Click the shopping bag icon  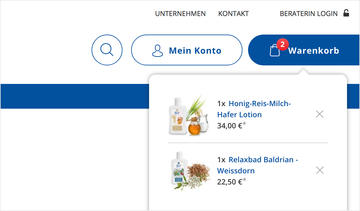coord(274,51)
